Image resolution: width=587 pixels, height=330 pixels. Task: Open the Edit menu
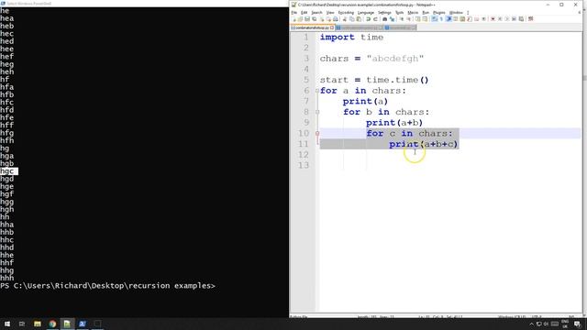pyautogui.click(x=304, y=12)
